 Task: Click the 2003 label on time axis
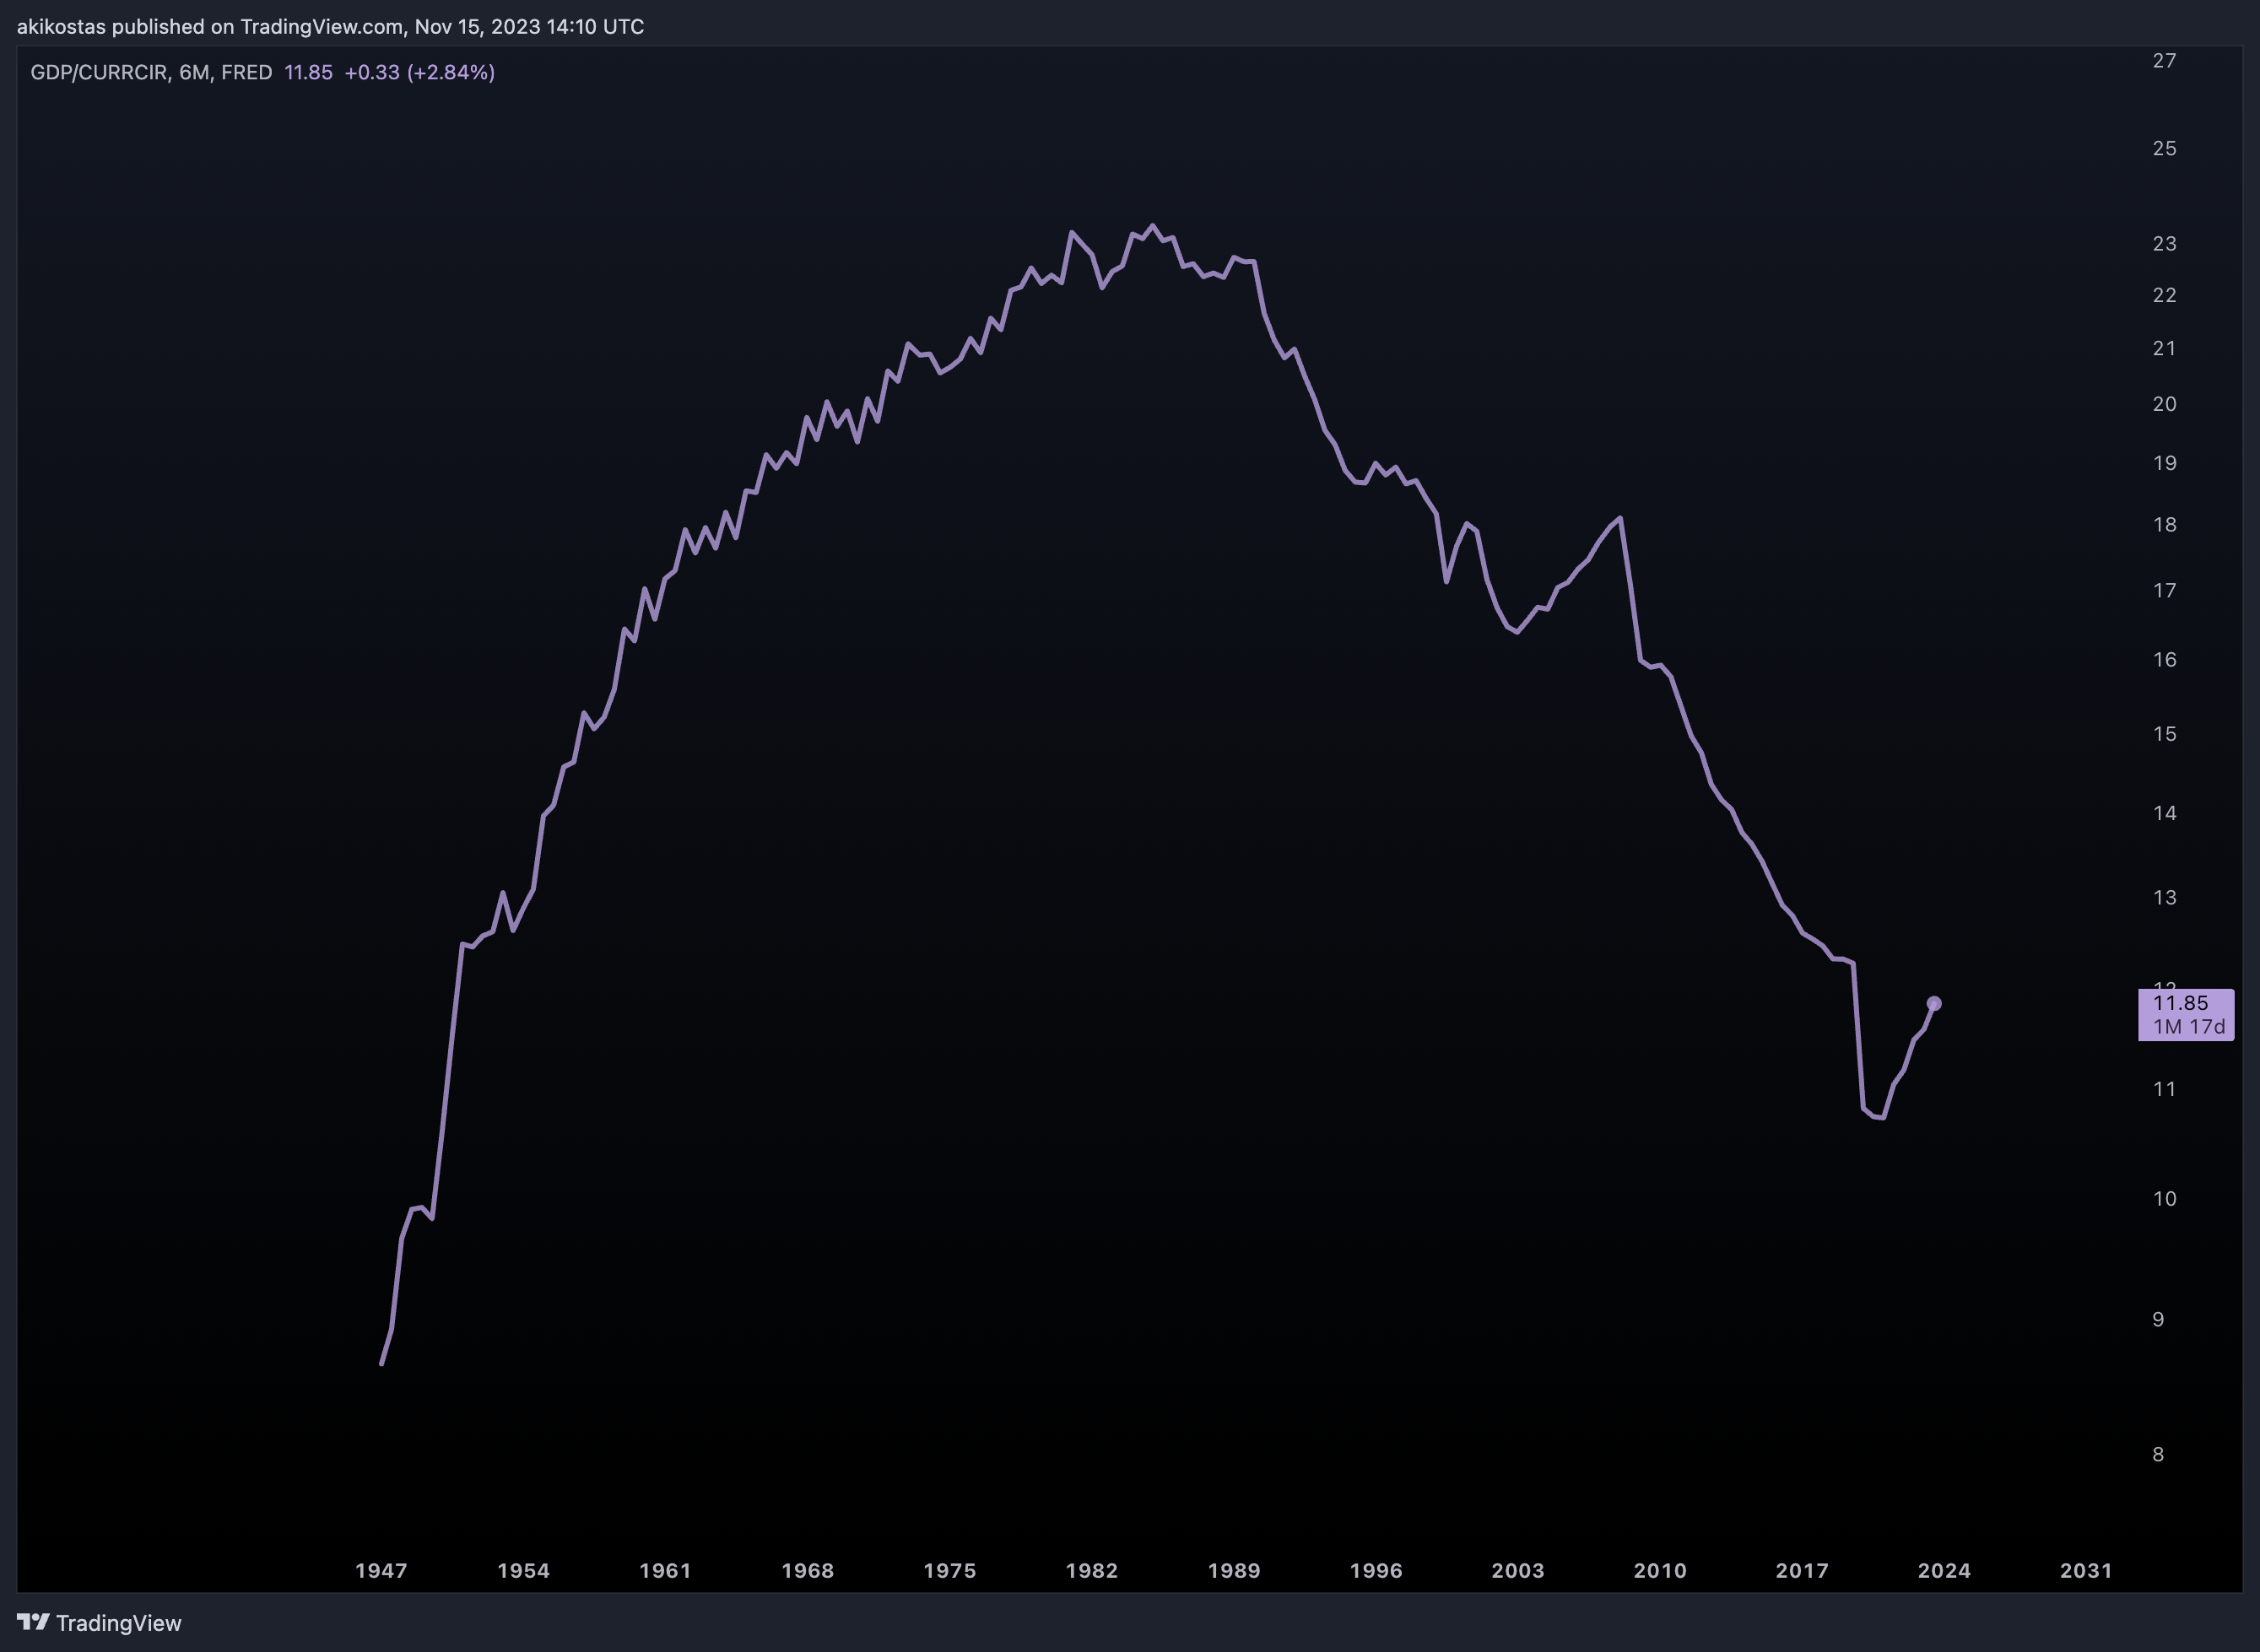1518,1570
